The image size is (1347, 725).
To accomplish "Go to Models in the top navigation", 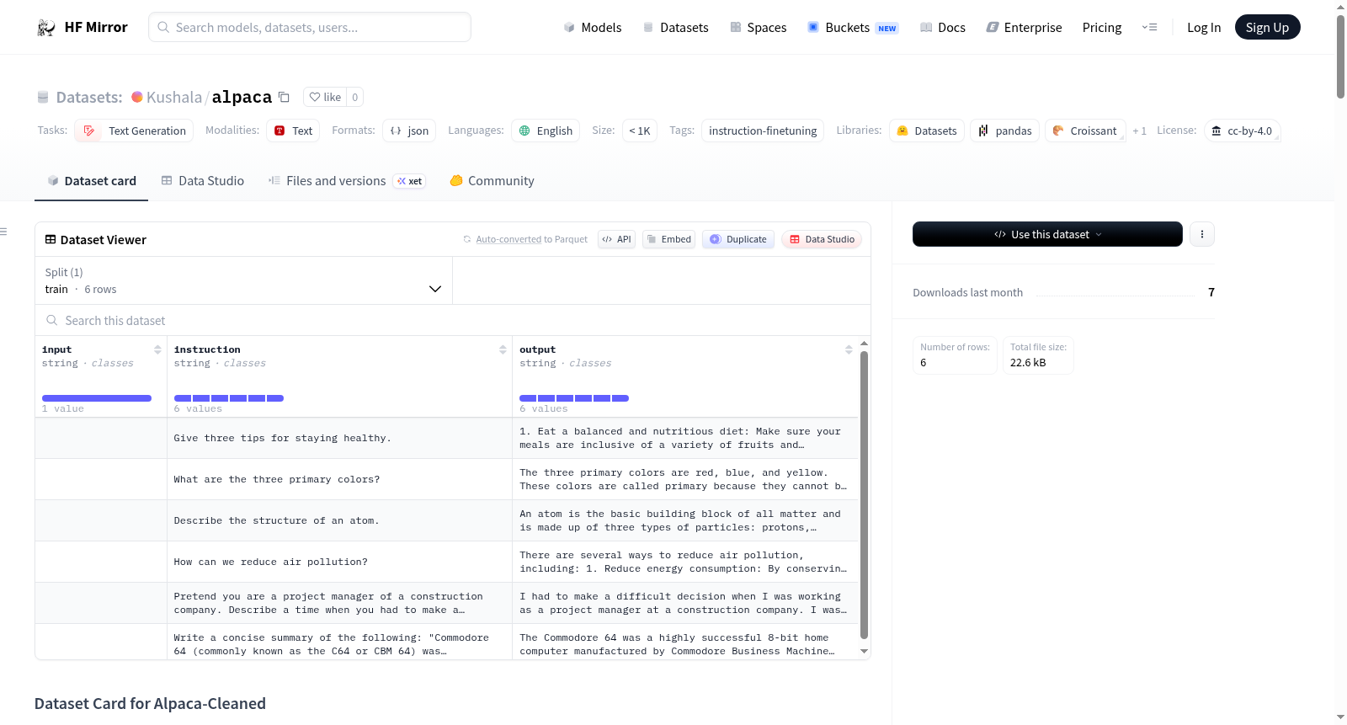I will coord(593,27).
